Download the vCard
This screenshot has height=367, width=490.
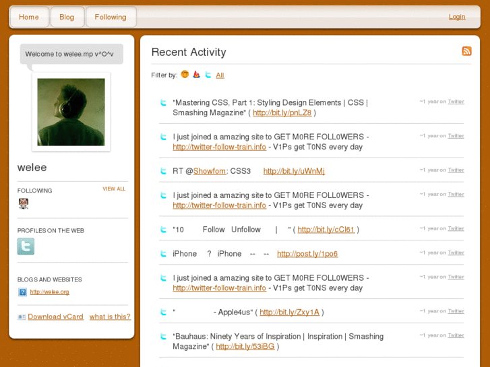(x=56, y=316)
